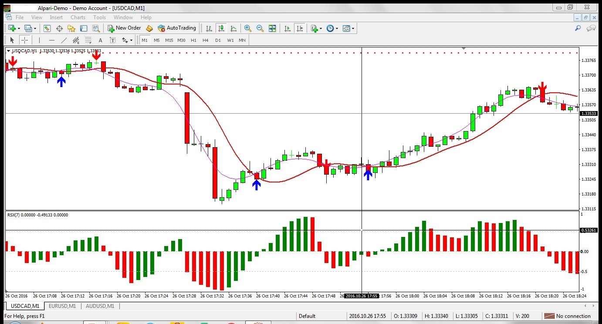The width and height of the screenshot is (602, 324).
Task: Open the Tools menu
Action: (x=99, y=17)
